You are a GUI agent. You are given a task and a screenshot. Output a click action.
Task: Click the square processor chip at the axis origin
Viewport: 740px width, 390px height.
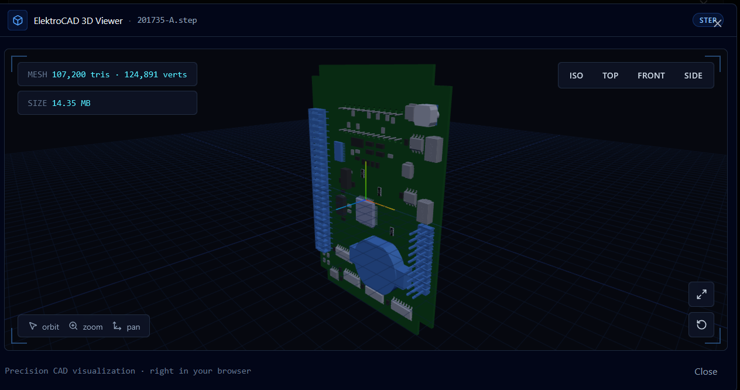coord(367,211)
